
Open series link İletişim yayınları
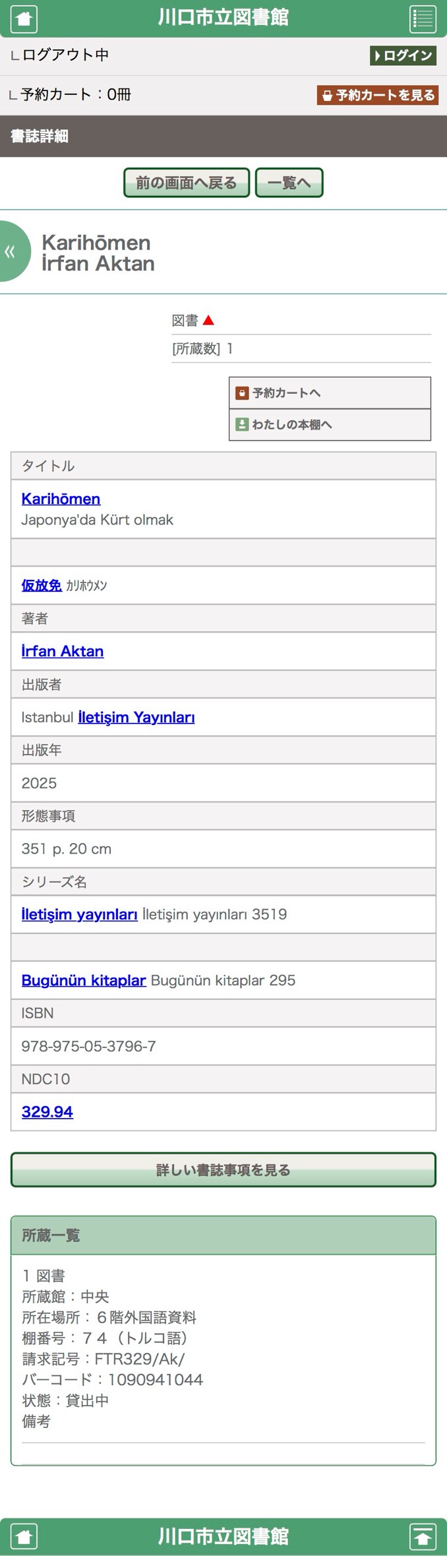pos(79,914)
